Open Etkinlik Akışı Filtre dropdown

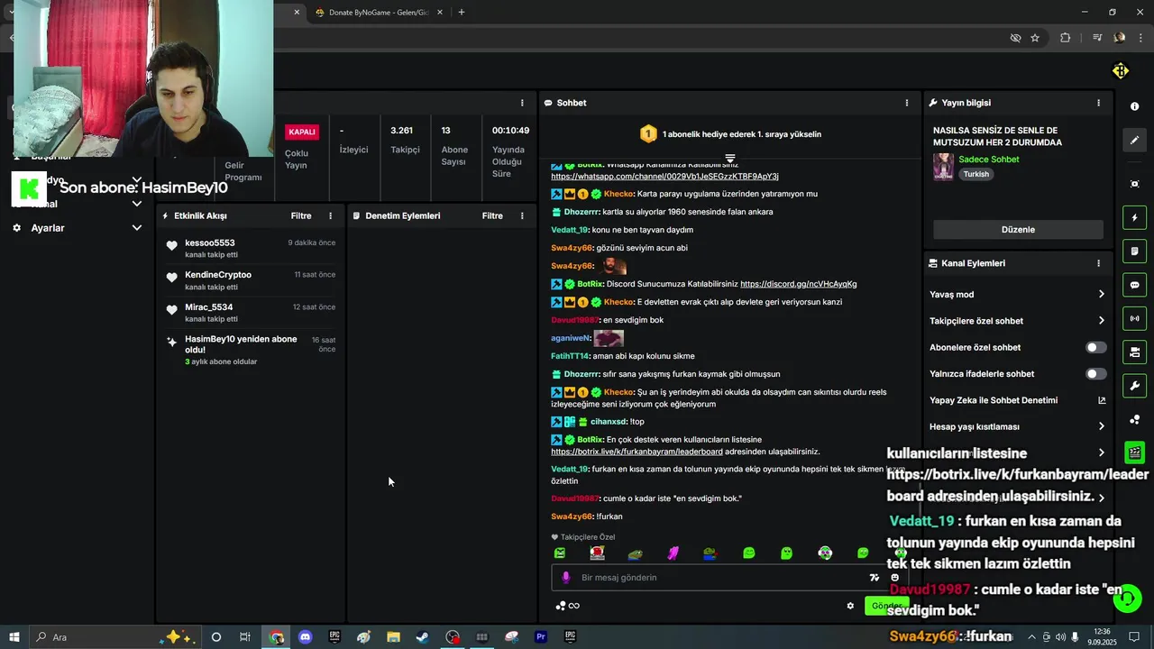[301, 216]
